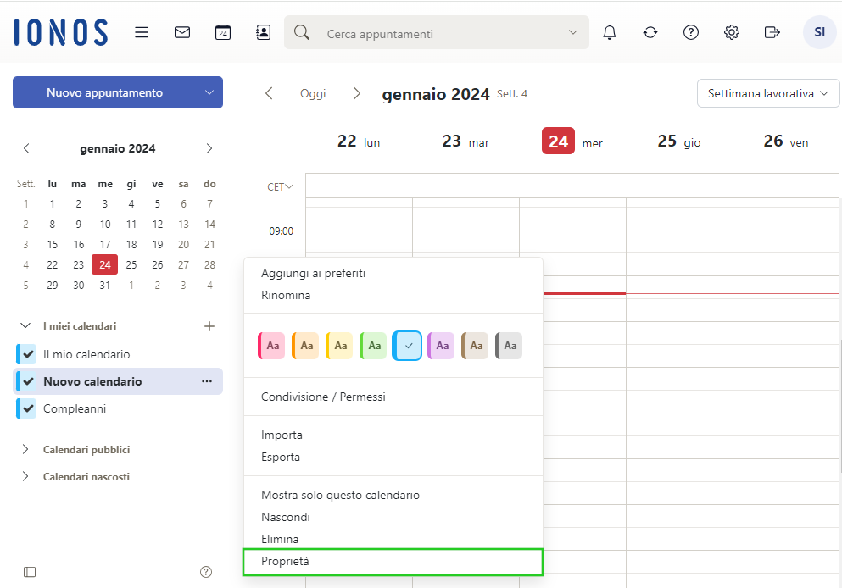Open the search options dropdown arrow

click(x=573, y=32)
